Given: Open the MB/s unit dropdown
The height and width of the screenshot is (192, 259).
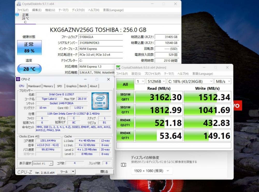Looking at the screenshot, I should [x=223, y=82].
